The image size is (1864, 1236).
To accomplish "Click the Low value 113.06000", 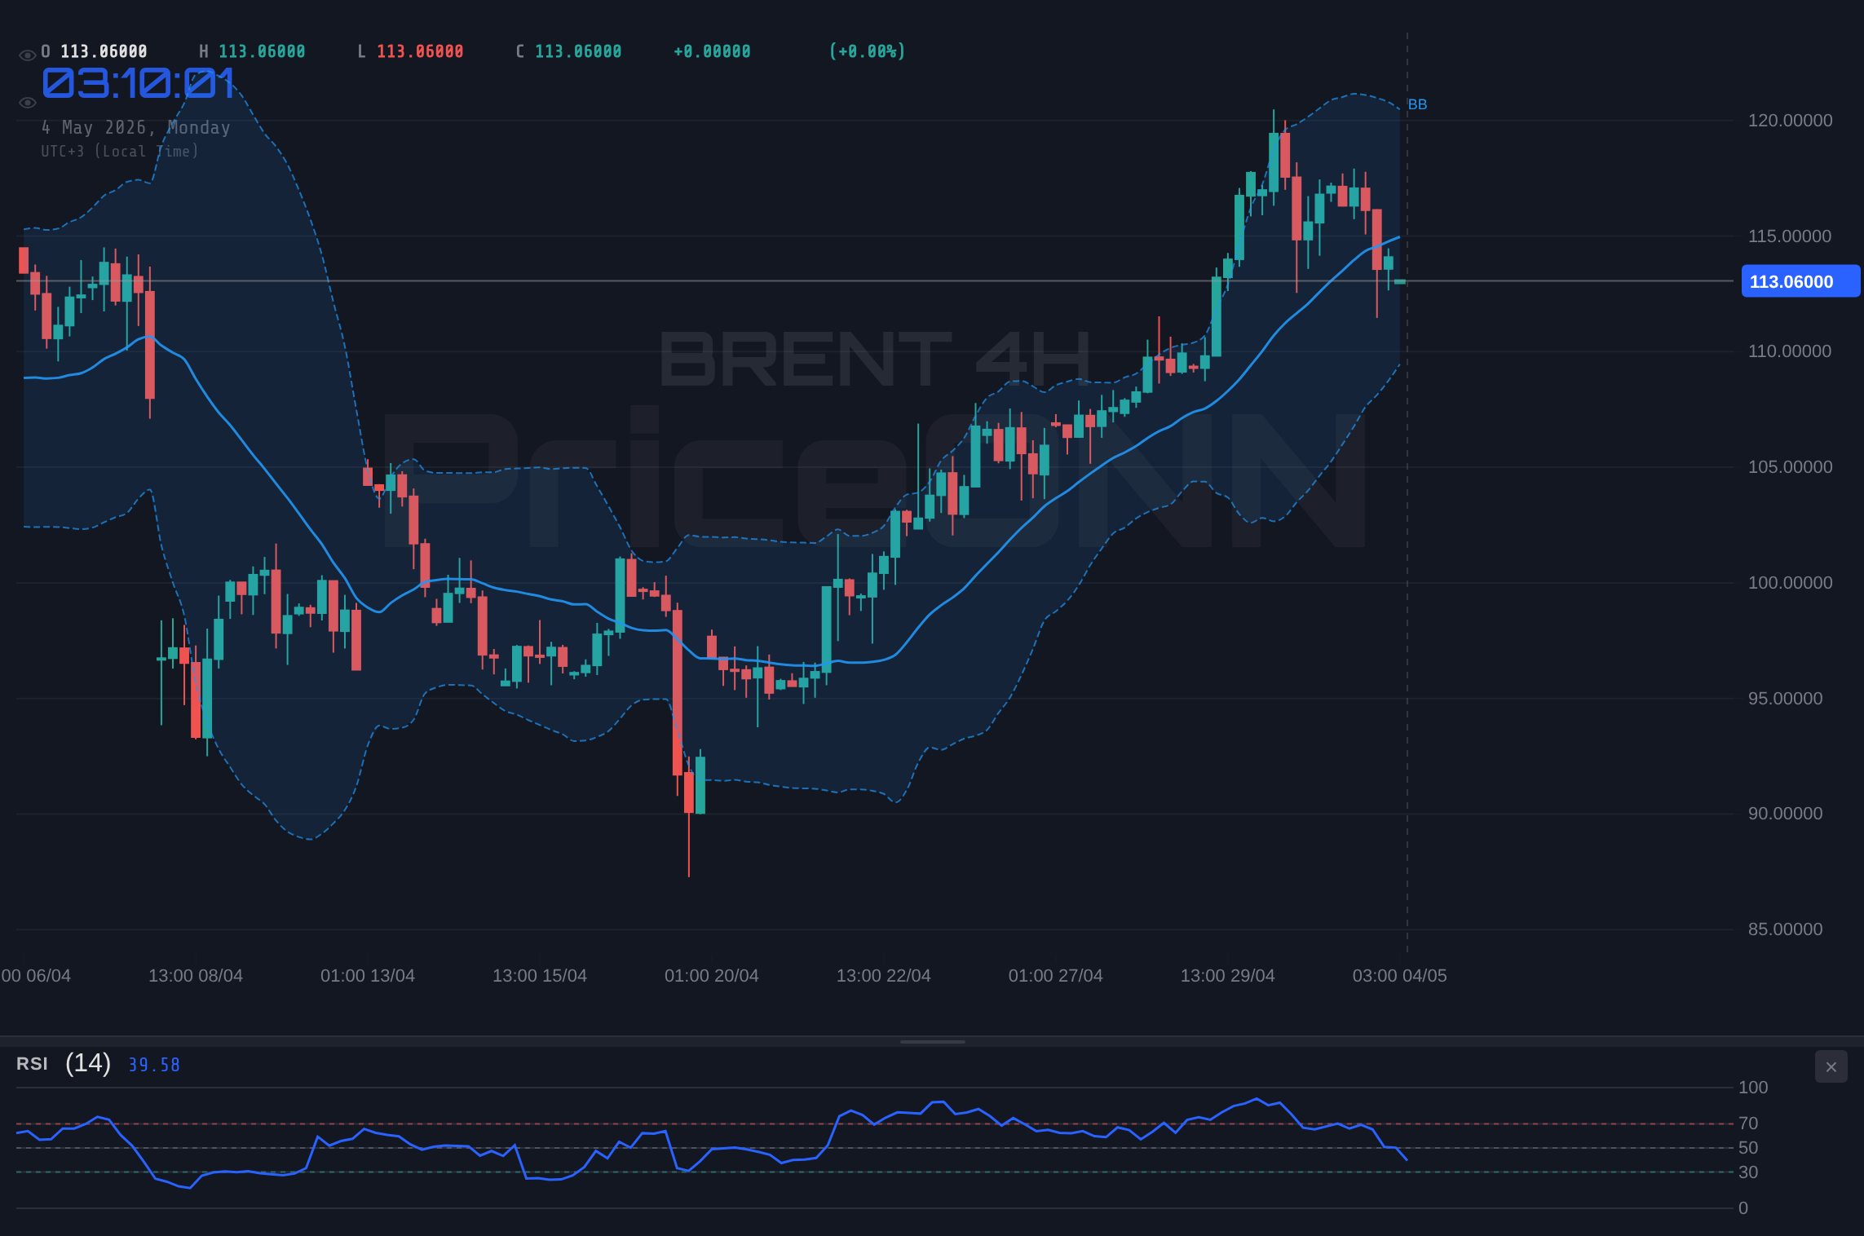I will (420, 51).
